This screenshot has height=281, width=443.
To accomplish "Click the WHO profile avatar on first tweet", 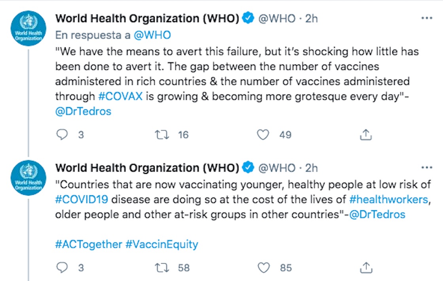I will click(x=28, y=28).
